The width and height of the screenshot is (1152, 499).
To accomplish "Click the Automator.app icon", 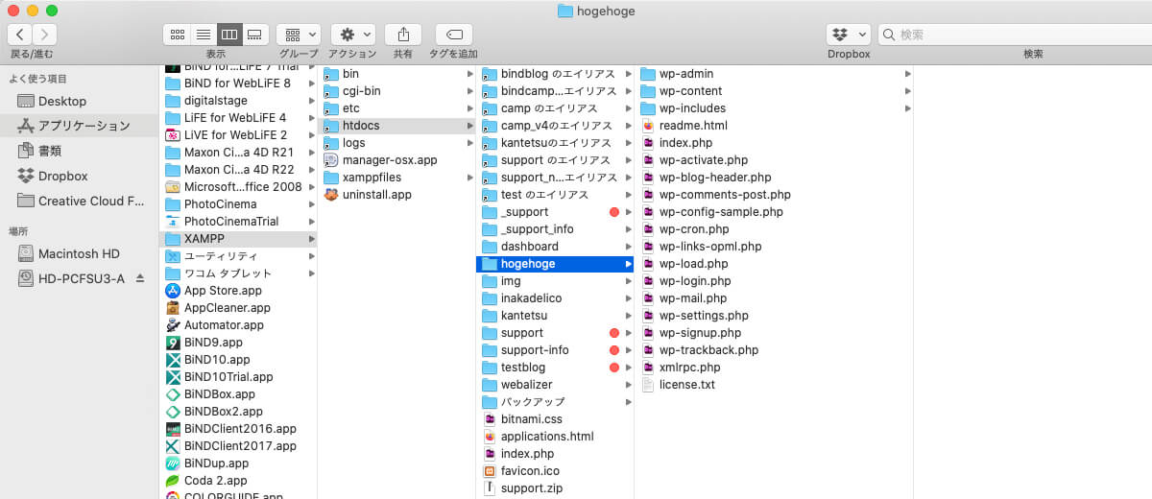I will click(173, 325).
